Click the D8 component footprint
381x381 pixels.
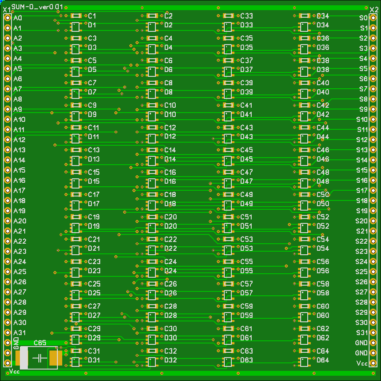(x=152, y=94)
